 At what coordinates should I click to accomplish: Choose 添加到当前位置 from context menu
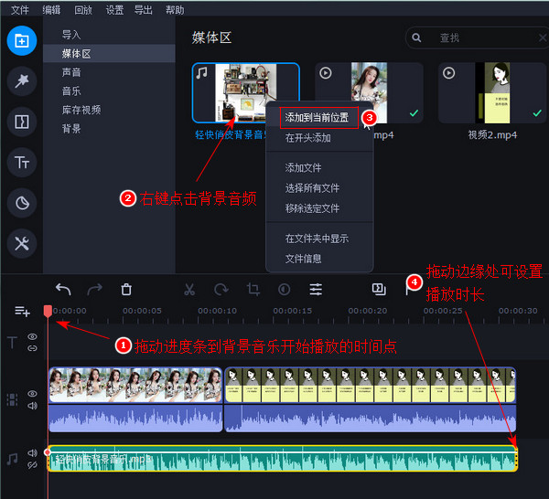pos(317,118)
